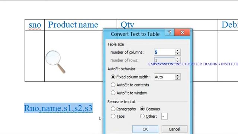
Task: Click the dialog Help question mark button
Action: pyautogui.click(x=170, y=32)
